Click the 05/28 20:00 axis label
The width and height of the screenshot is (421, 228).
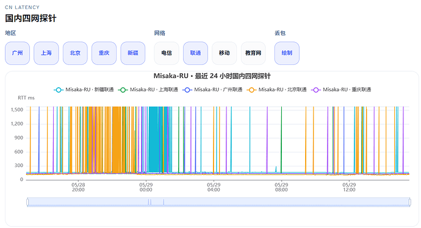pyautogui.click(x=78, y=187)
